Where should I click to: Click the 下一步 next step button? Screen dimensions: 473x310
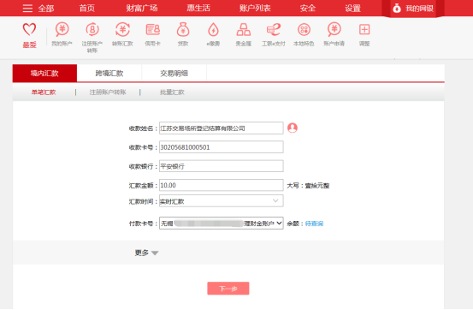(x=228, y=289)
